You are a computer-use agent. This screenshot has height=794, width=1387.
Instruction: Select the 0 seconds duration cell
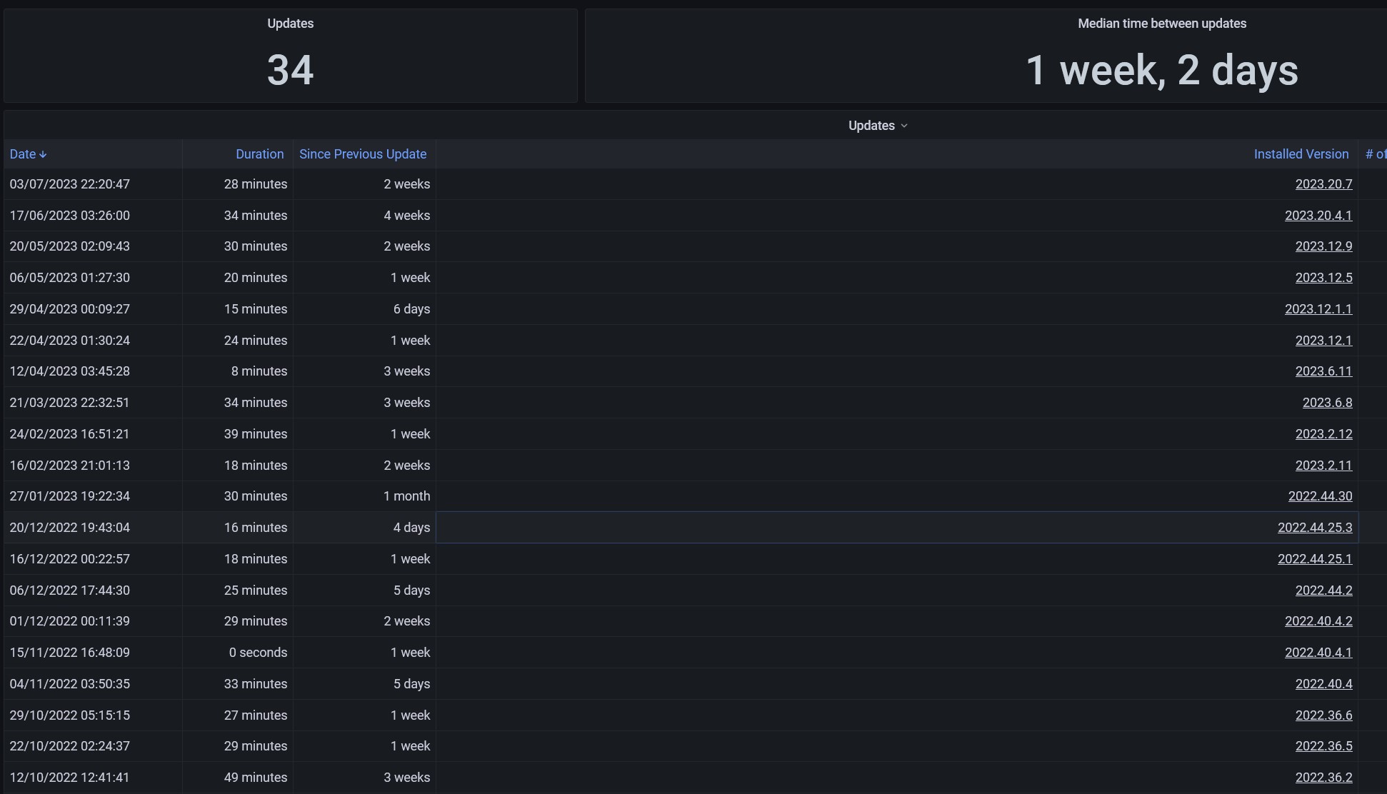click(x=258, y=653)
